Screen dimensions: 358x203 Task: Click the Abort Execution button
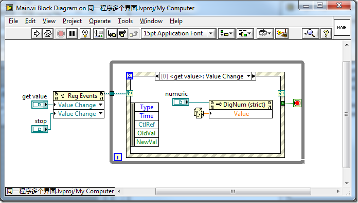pyautogui.click(x=61, y=34)
